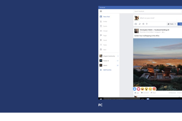Click the taskbar search box
This screenshot has height=121, width=182.
coord(122,99)
